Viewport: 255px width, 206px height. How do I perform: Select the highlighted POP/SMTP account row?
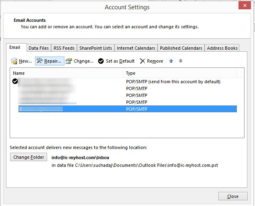(127, 109)
